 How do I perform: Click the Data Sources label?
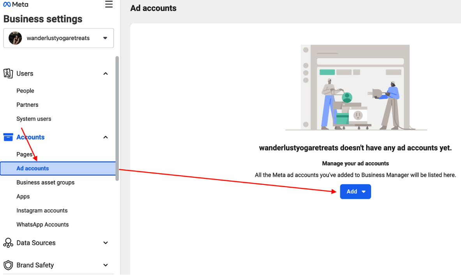(x=36, y=243)
